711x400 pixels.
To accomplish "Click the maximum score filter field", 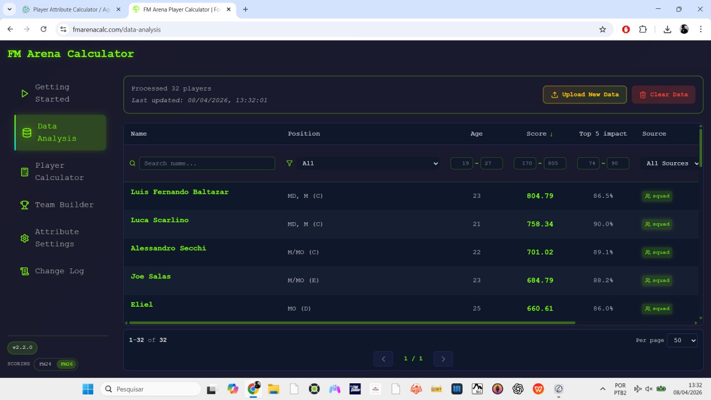I will (x=555, y=163).
